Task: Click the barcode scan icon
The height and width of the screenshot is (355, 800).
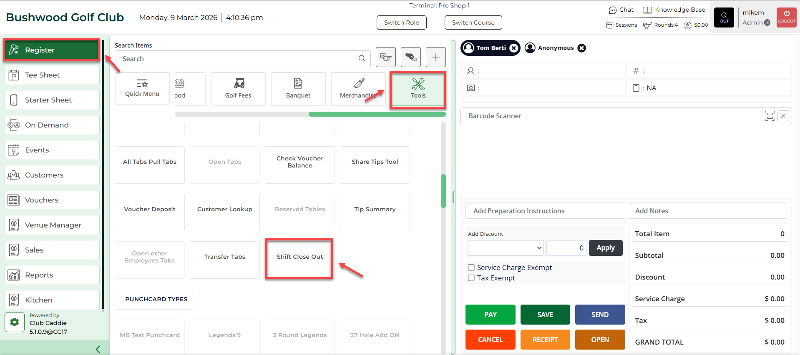Action: tap(770, 116)
